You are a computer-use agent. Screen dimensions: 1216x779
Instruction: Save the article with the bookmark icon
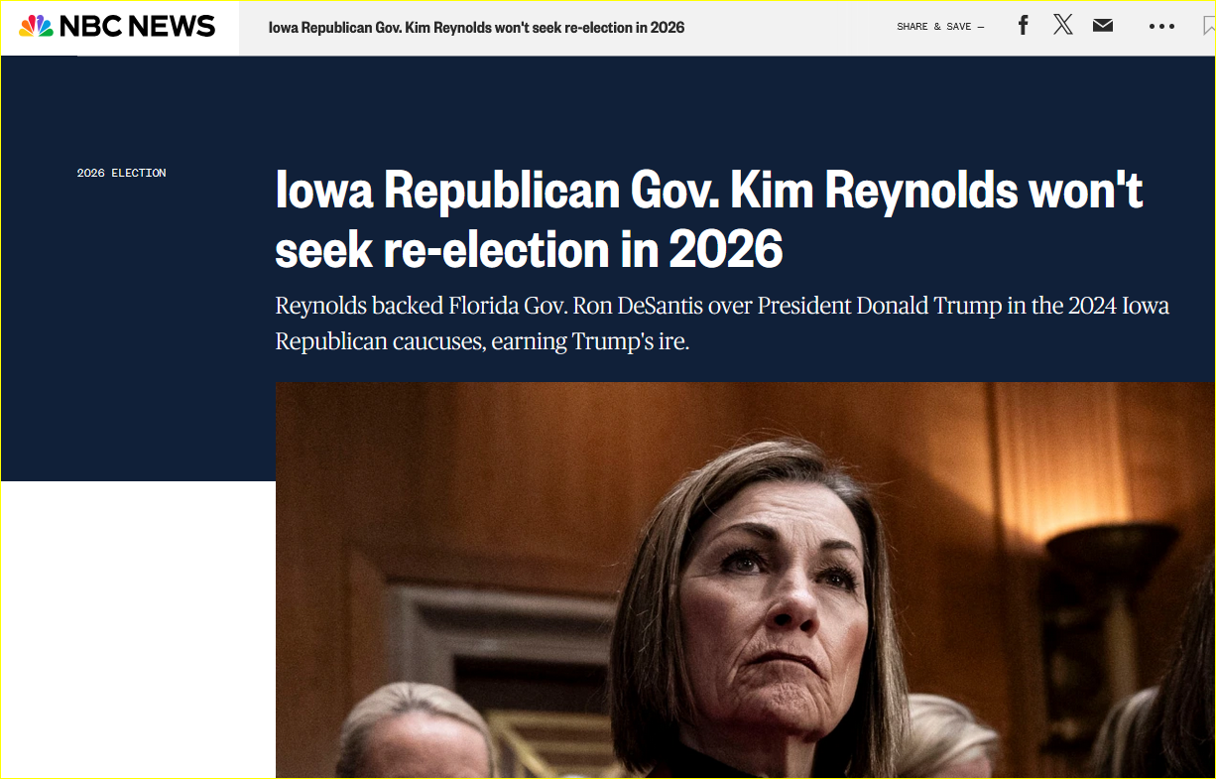point(1209,27)
